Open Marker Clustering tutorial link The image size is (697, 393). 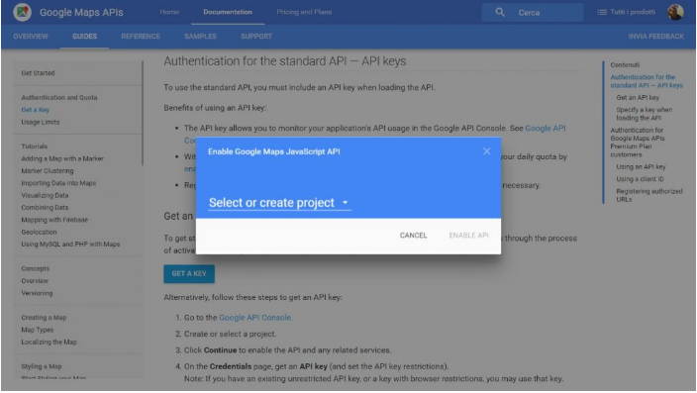(48, 170)
